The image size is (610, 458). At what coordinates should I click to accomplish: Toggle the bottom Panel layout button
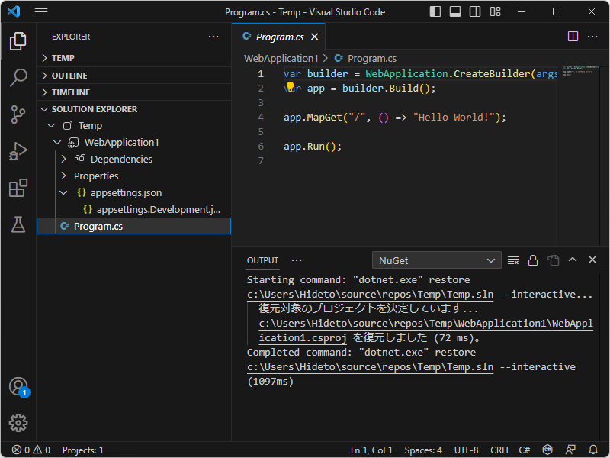click(455, 12)
